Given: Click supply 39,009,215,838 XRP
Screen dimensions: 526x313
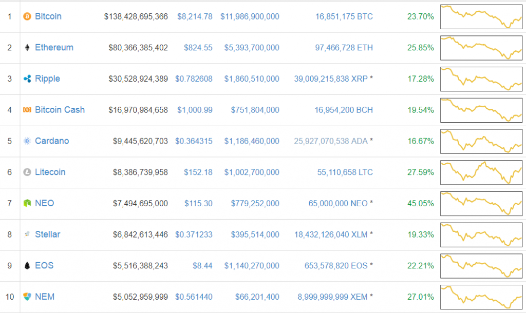Looking at the screenshot, I should tap(331, 79).
